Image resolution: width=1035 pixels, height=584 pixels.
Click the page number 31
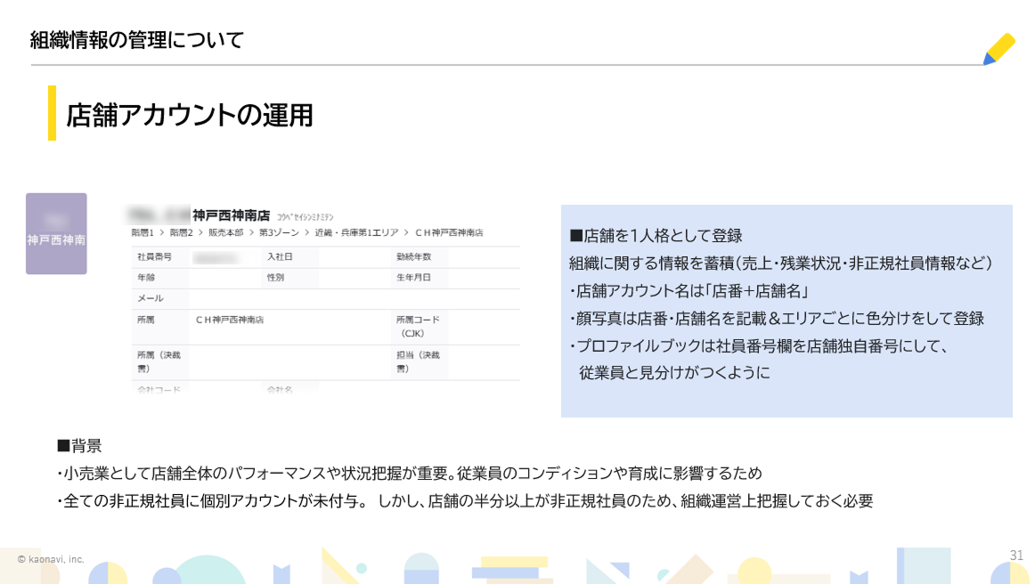pyautogui.click(x=1016, y=556)
